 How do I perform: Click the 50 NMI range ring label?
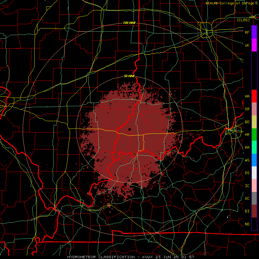129,76
